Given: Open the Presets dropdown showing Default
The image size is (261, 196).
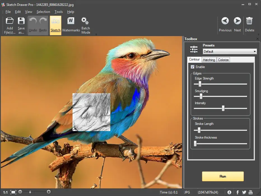Looking at the screenshot, I should 230,52.
